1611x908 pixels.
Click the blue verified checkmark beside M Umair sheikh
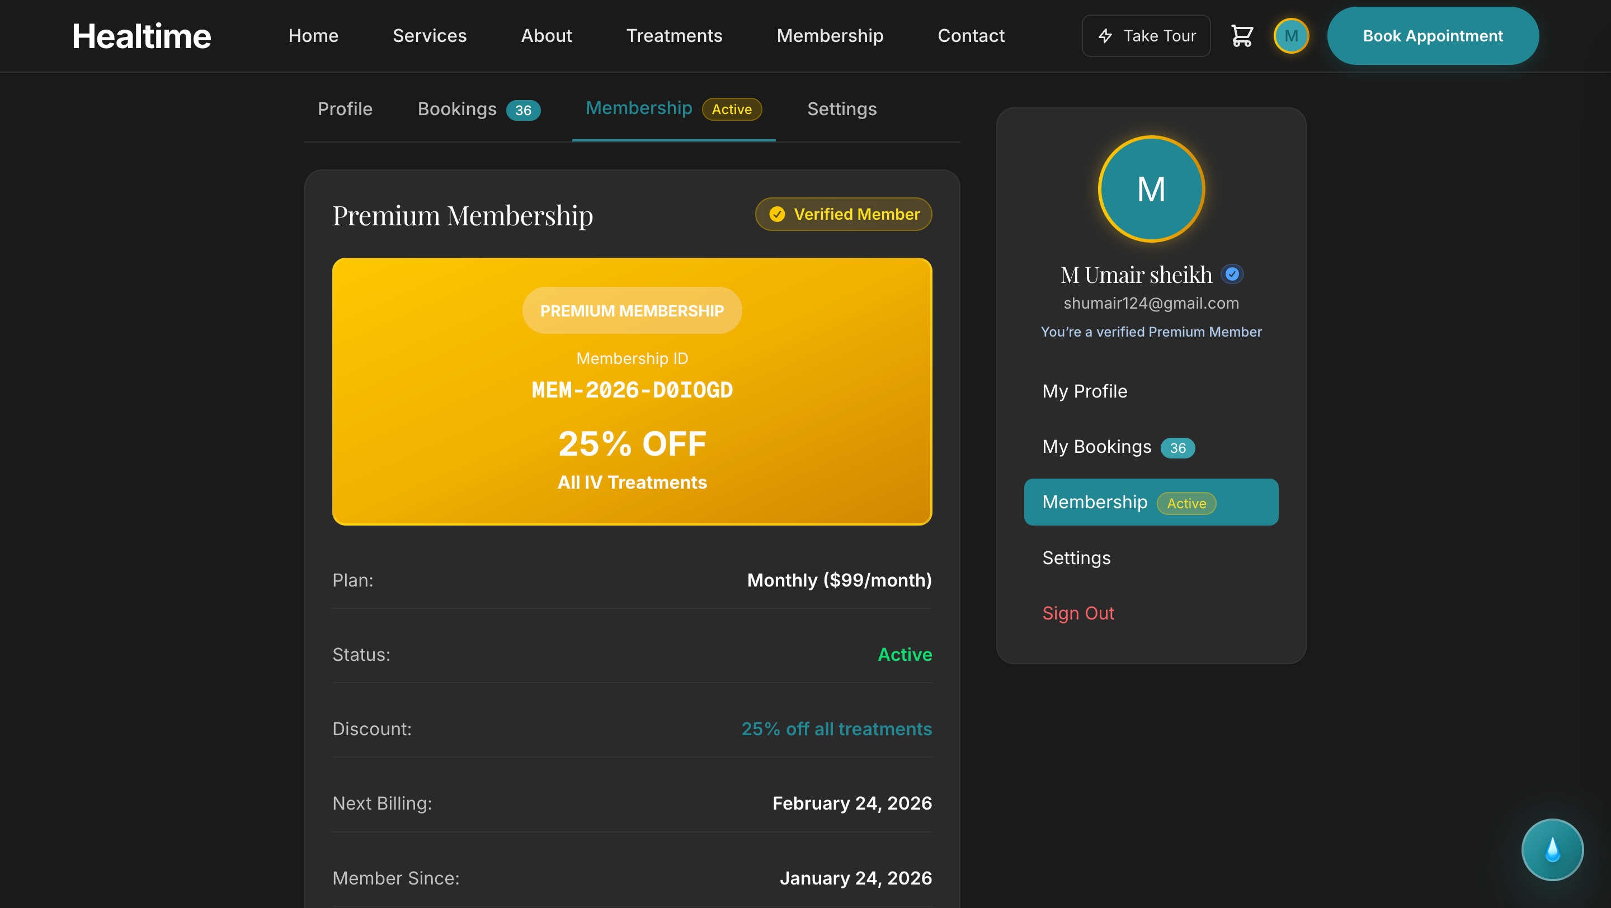coord(1232,274)
